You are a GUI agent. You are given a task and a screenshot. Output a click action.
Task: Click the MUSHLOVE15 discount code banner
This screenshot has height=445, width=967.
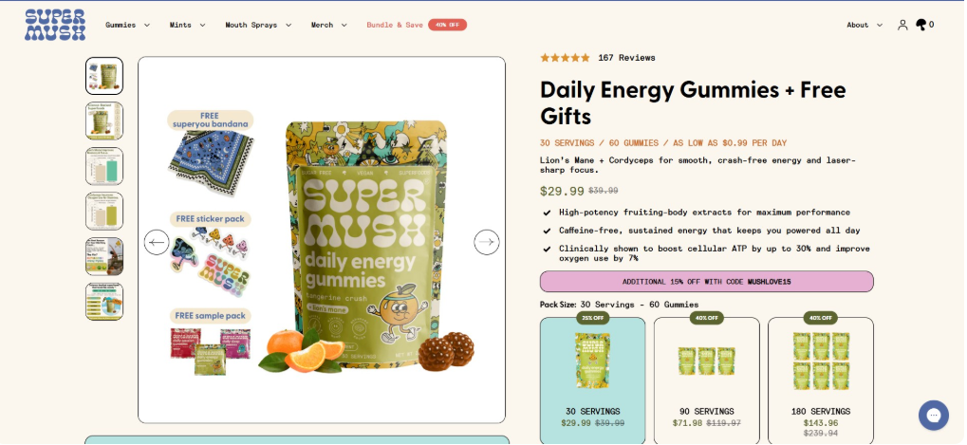[x=707, y=282]
